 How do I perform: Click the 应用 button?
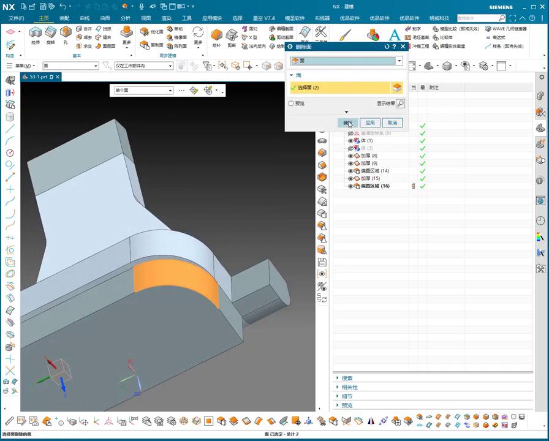[x=370, y=123]
